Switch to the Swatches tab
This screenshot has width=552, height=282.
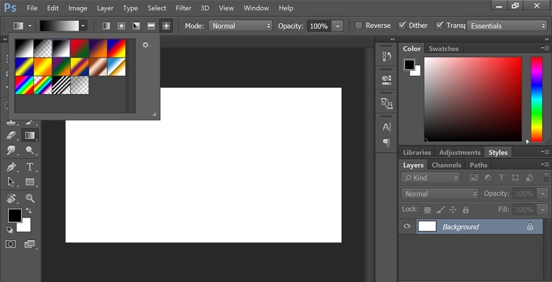coord(443,49)
